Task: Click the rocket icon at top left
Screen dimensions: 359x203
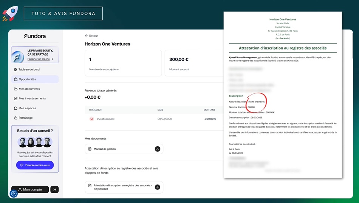Action: click(9, 13)
